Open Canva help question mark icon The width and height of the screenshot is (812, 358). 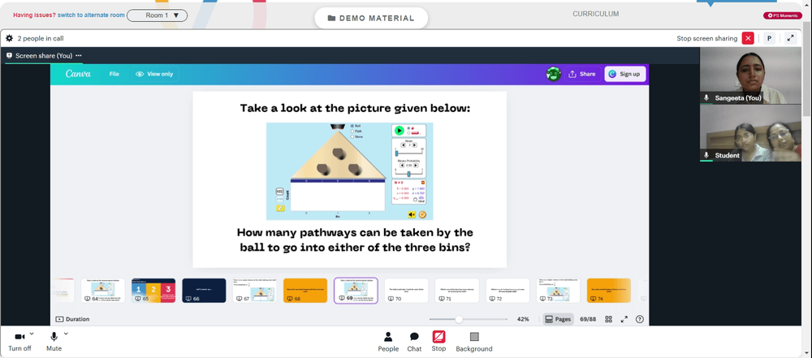(x=640, y=319)
